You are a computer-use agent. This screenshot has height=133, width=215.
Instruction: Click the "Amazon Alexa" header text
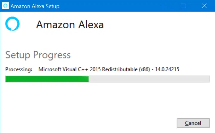70,24
